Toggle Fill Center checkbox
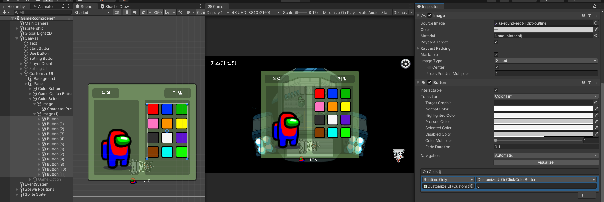Viewport: 604px width, 202px height. click(497, 67)
